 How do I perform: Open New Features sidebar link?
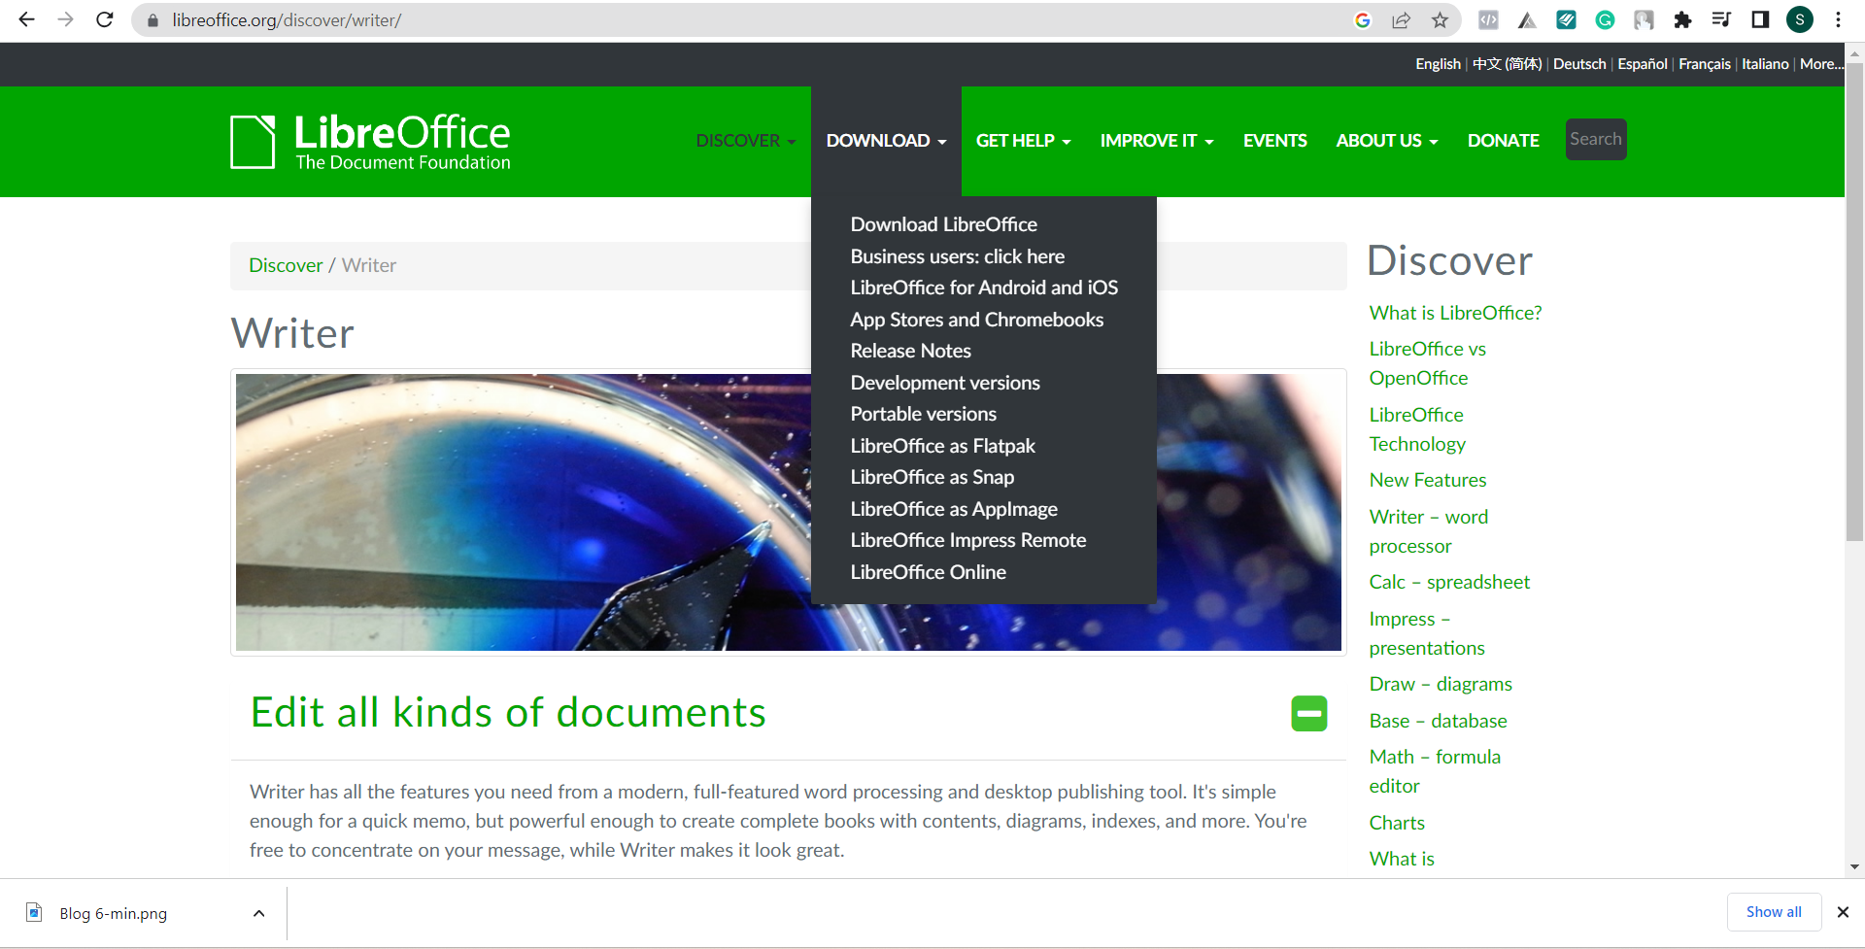click(1428, 480)
